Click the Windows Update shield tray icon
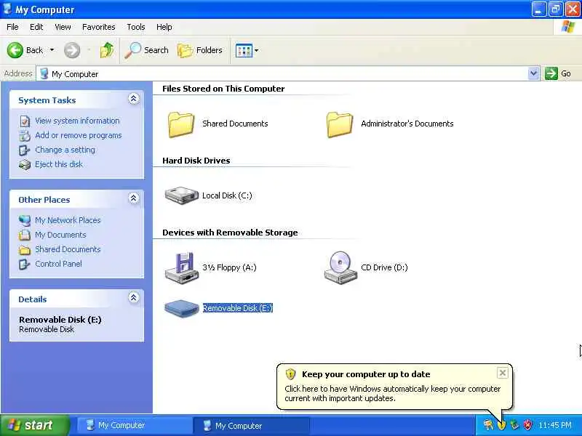This screenshot has height=436, width=582. pos(501,425)
